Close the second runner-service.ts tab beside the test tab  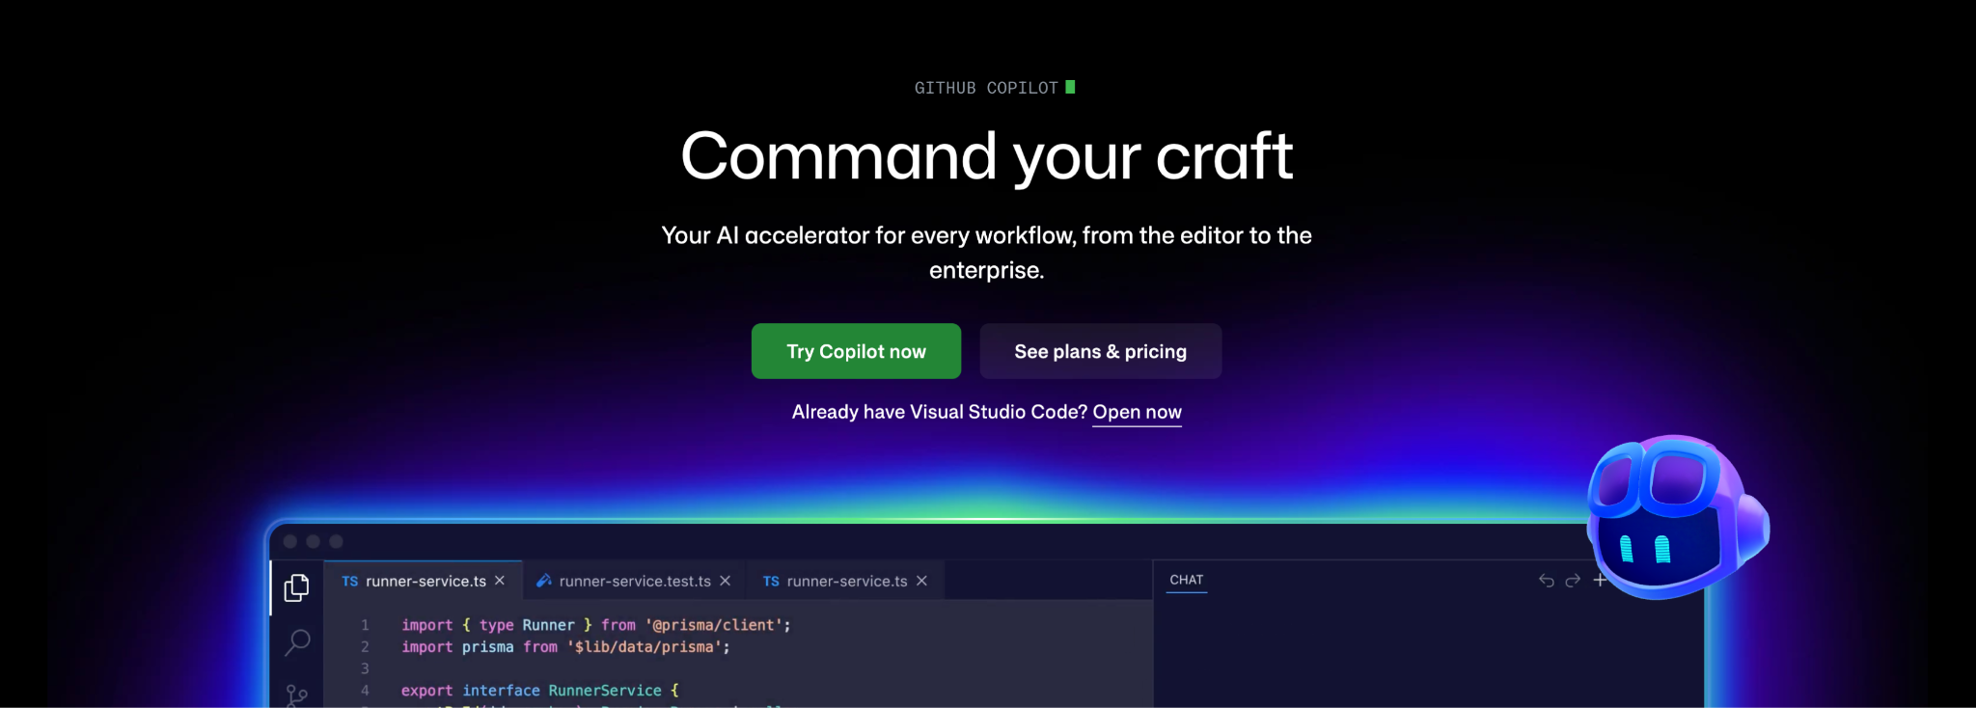(921, 581)
